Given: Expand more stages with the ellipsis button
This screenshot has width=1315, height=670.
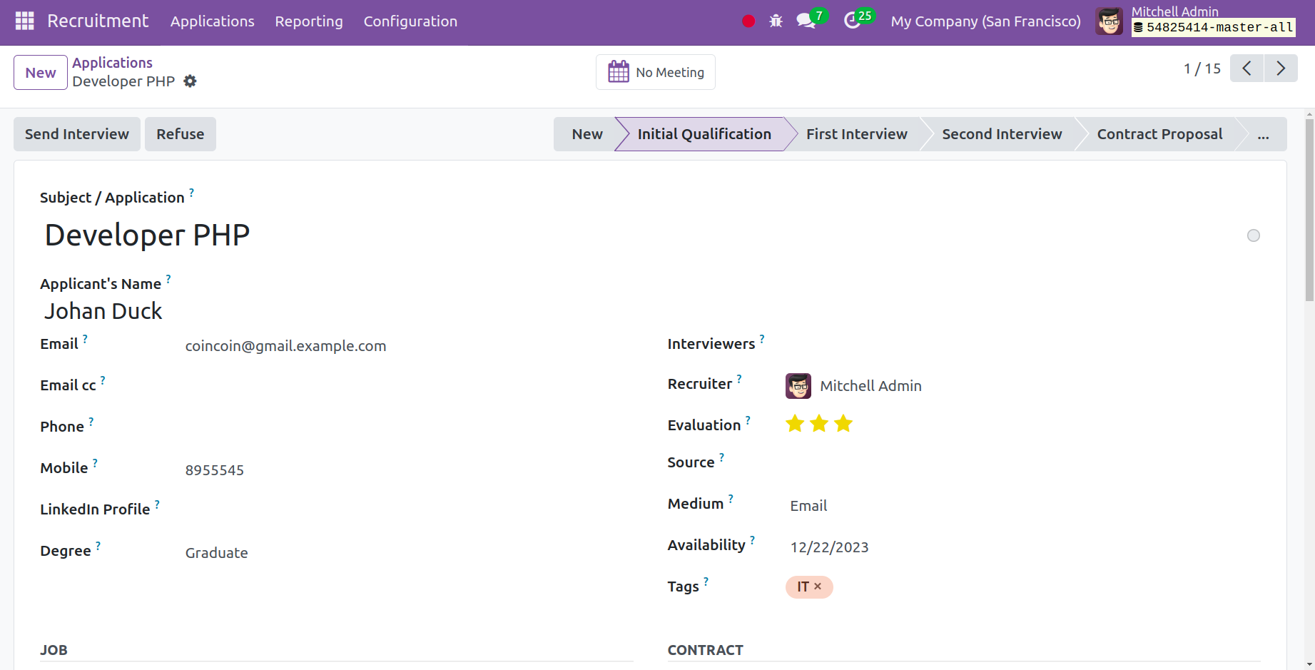Looking at the screenshot, I should click(1263, 134).
